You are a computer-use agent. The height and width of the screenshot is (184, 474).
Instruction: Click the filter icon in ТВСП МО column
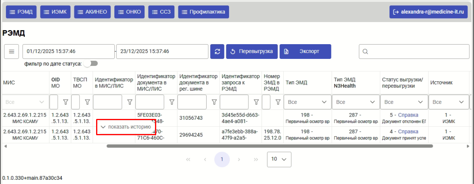click(x=87, y=102)
